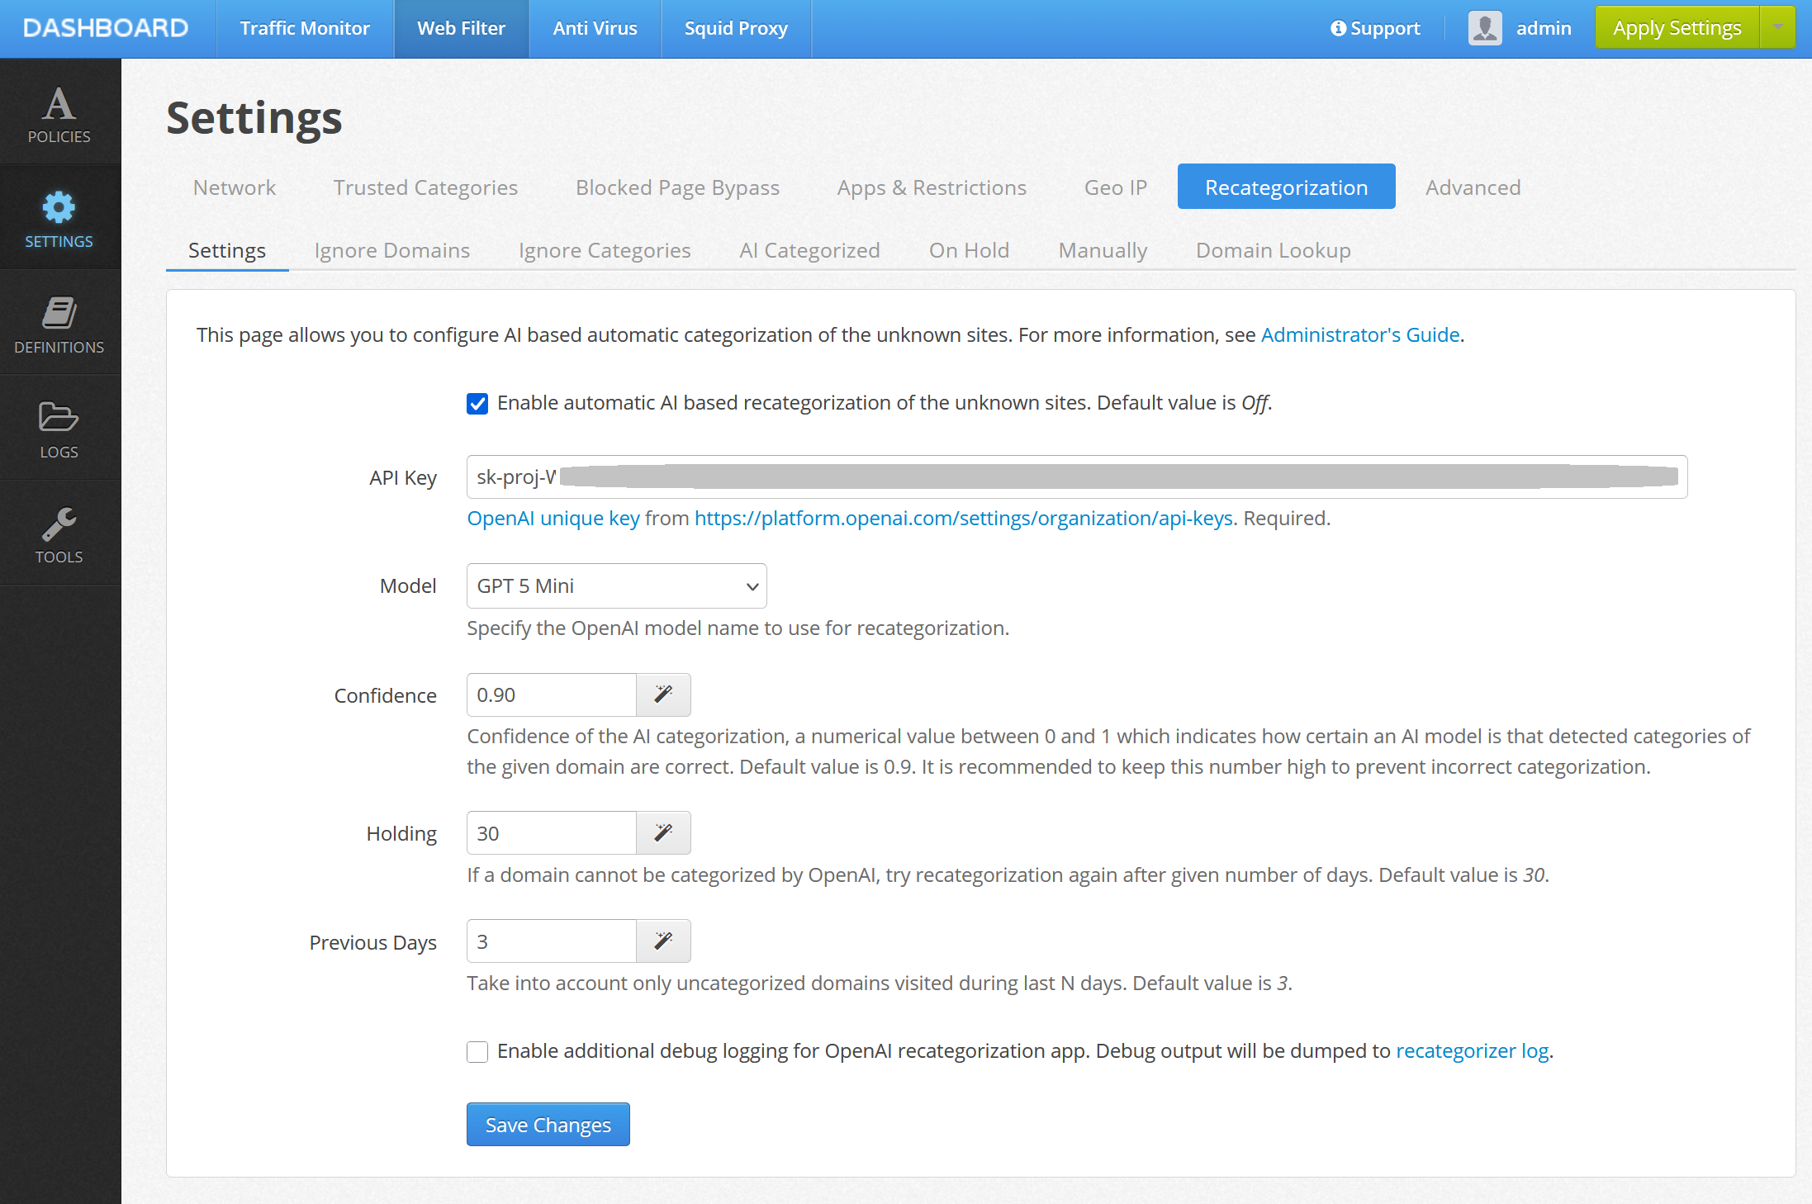This screenshot has height=1204, width=1812.
Task: Reset Holding with the magic wand button
Action: pos(663,832)
